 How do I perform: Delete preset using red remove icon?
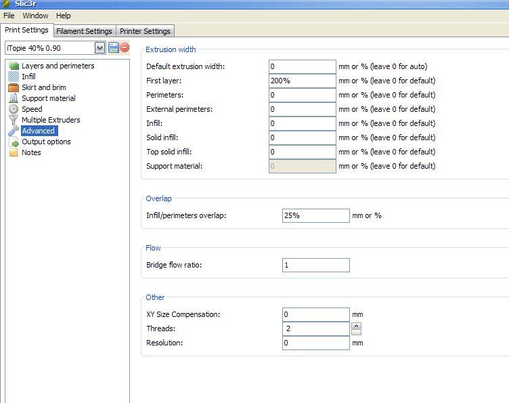pyautogui.click(x=125, y=47)
